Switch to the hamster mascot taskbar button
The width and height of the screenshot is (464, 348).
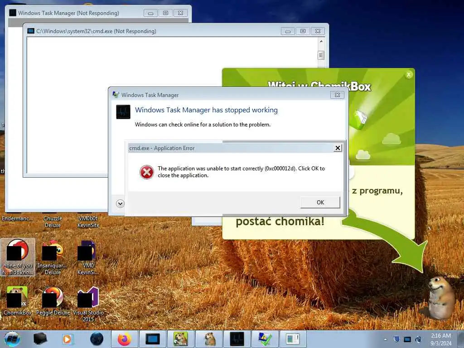(x=209, y=339)
